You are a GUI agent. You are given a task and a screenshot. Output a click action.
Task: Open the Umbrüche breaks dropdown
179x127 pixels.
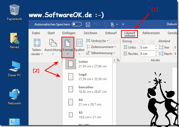[97, 41]
